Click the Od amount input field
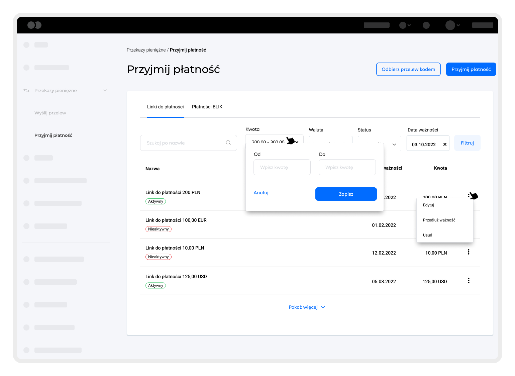The image size is (515, 376). coord(282,167)
